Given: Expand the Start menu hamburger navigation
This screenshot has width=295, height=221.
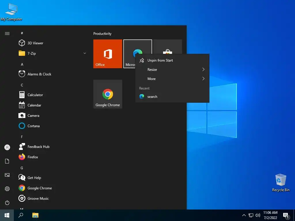Looking at the screenshot, I should (7, 33).
